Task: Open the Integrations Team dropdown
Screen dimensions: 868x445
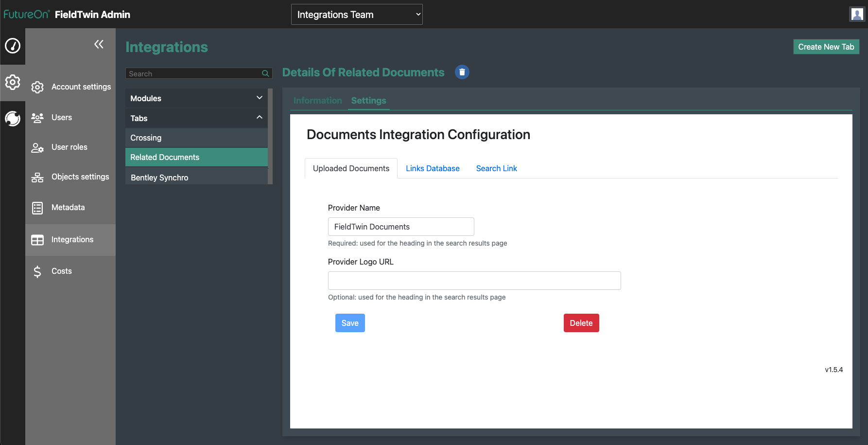Action: [x=357, y=15]
